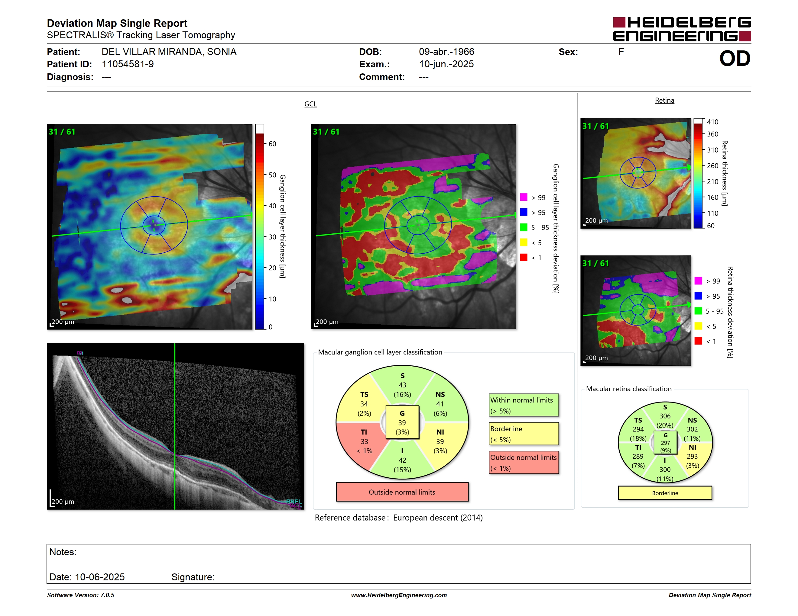Click the Signature field in Notes box
This screenshot has height=616, width=798.
[x=193, y=577]
